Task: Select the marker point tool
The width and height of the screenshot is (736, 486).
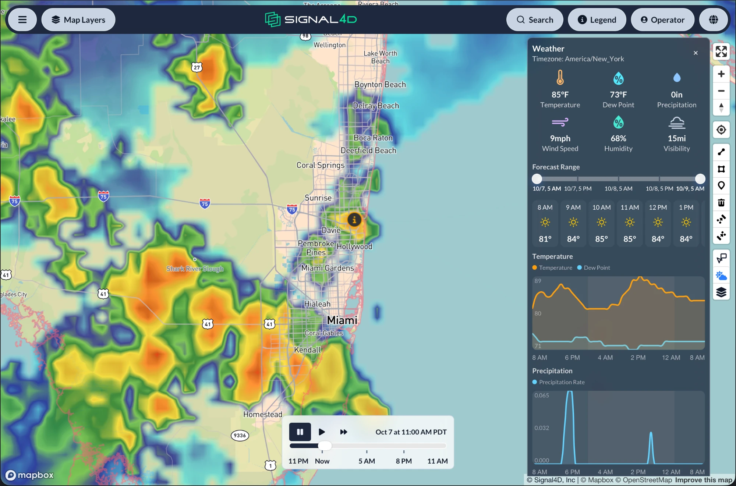Action: [721, 186]
